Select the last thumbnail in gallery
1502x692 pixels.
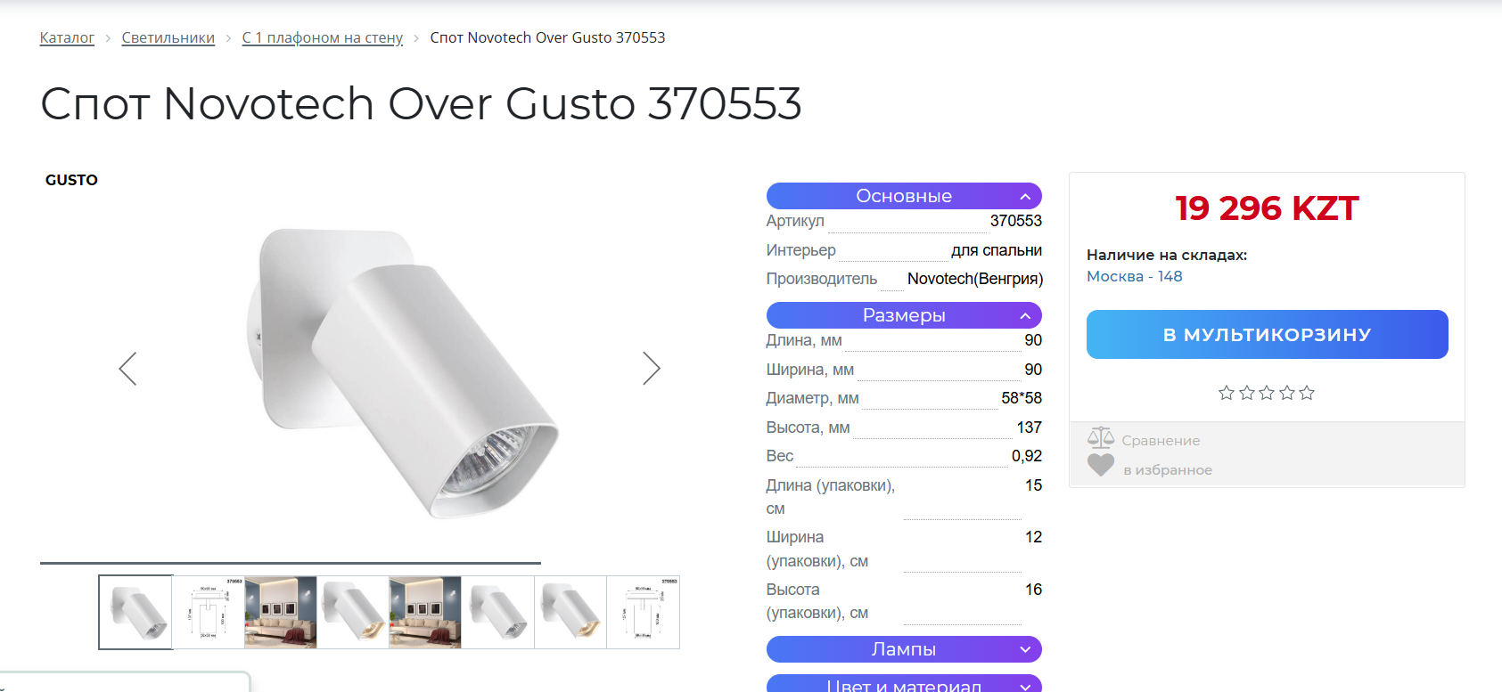pos(643,612)
